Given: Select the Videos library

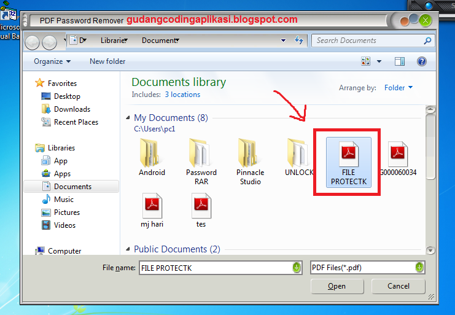Looking at the screenshot, I should [x=64, y=225].
